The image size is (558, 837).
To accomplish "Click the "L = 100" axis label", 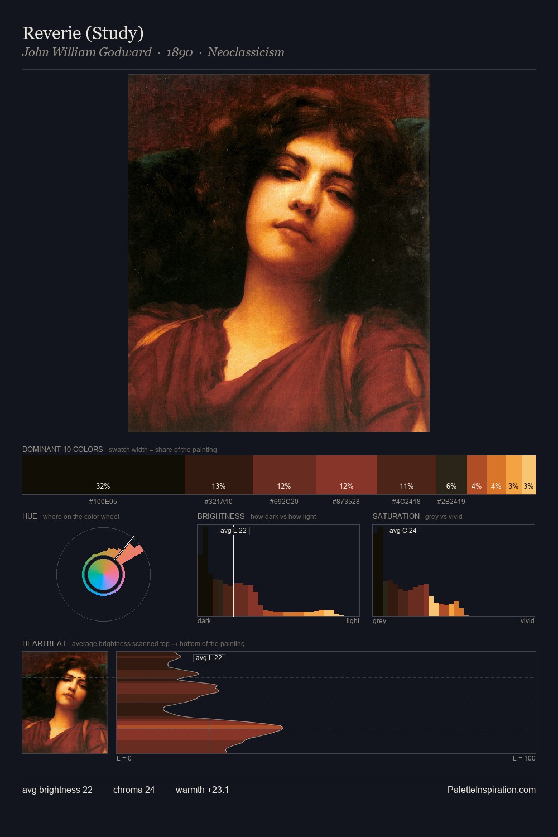I will (x=524, y=758).
